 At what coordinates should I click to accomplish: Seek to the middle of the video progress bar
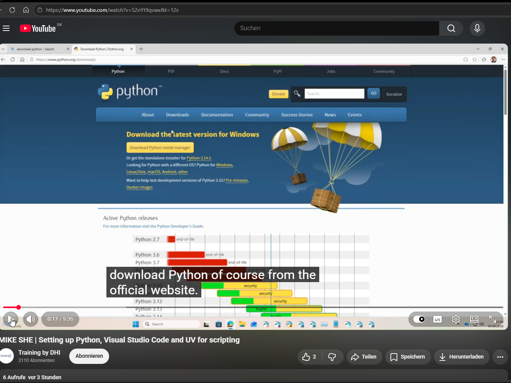pos(253,307)
